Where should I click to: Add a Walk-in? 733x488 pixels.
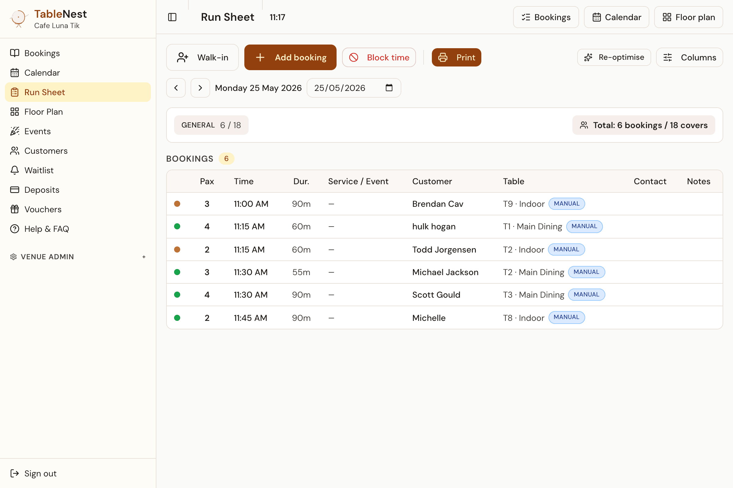click(x=202, y=57)
